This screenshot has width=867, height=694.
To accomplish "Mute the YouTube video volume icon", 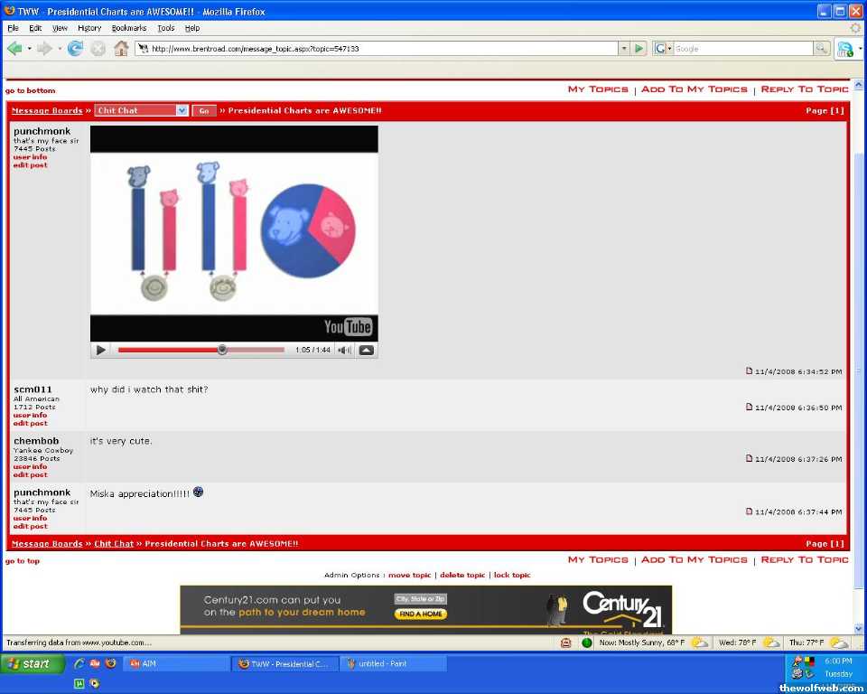I will point(344,350).
